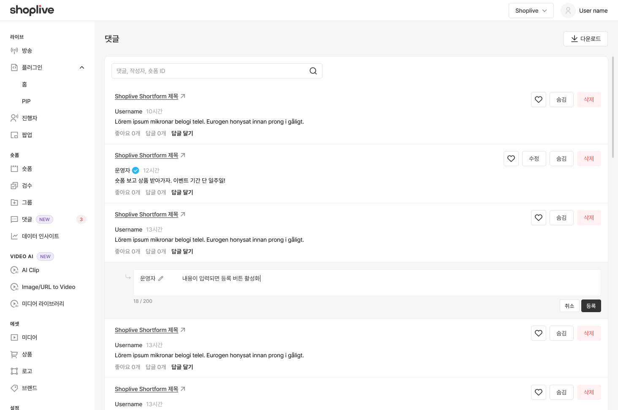Screen dimensions: 618x410
Task: Cancel the reply with 취소 button
Action: click(x=569, y=306)
